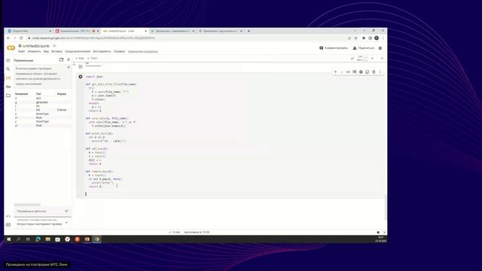482x271 pixels.
Task: Click the Share button
Action: pos(364,48)
